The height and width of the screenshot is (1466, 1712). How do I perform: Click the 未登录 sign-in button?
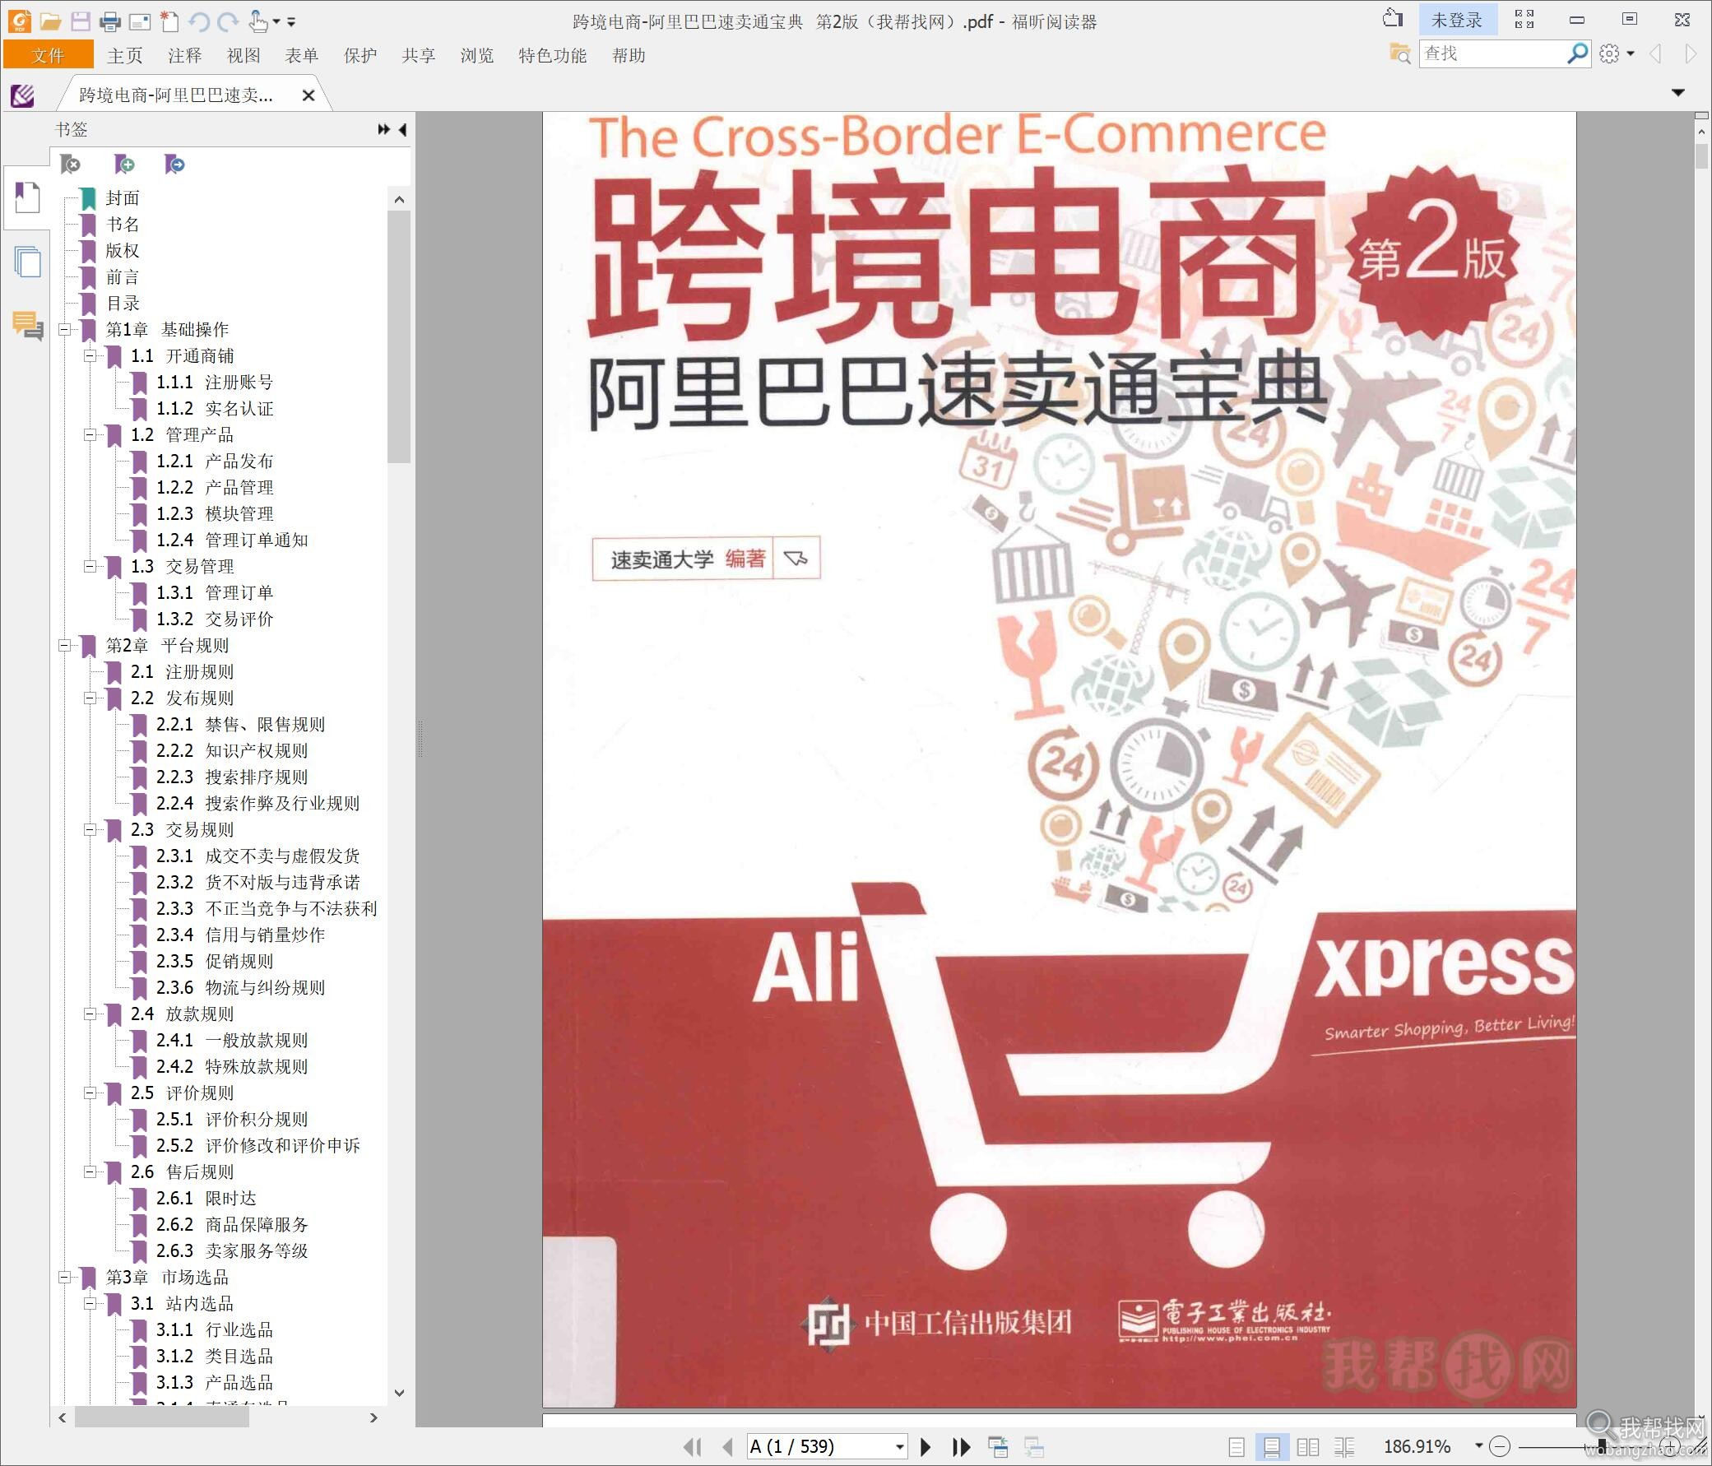1457,20
